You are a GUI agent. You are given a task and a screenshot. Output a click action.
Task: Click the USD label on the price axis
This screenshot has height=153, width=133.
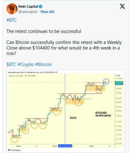[118, 76]
